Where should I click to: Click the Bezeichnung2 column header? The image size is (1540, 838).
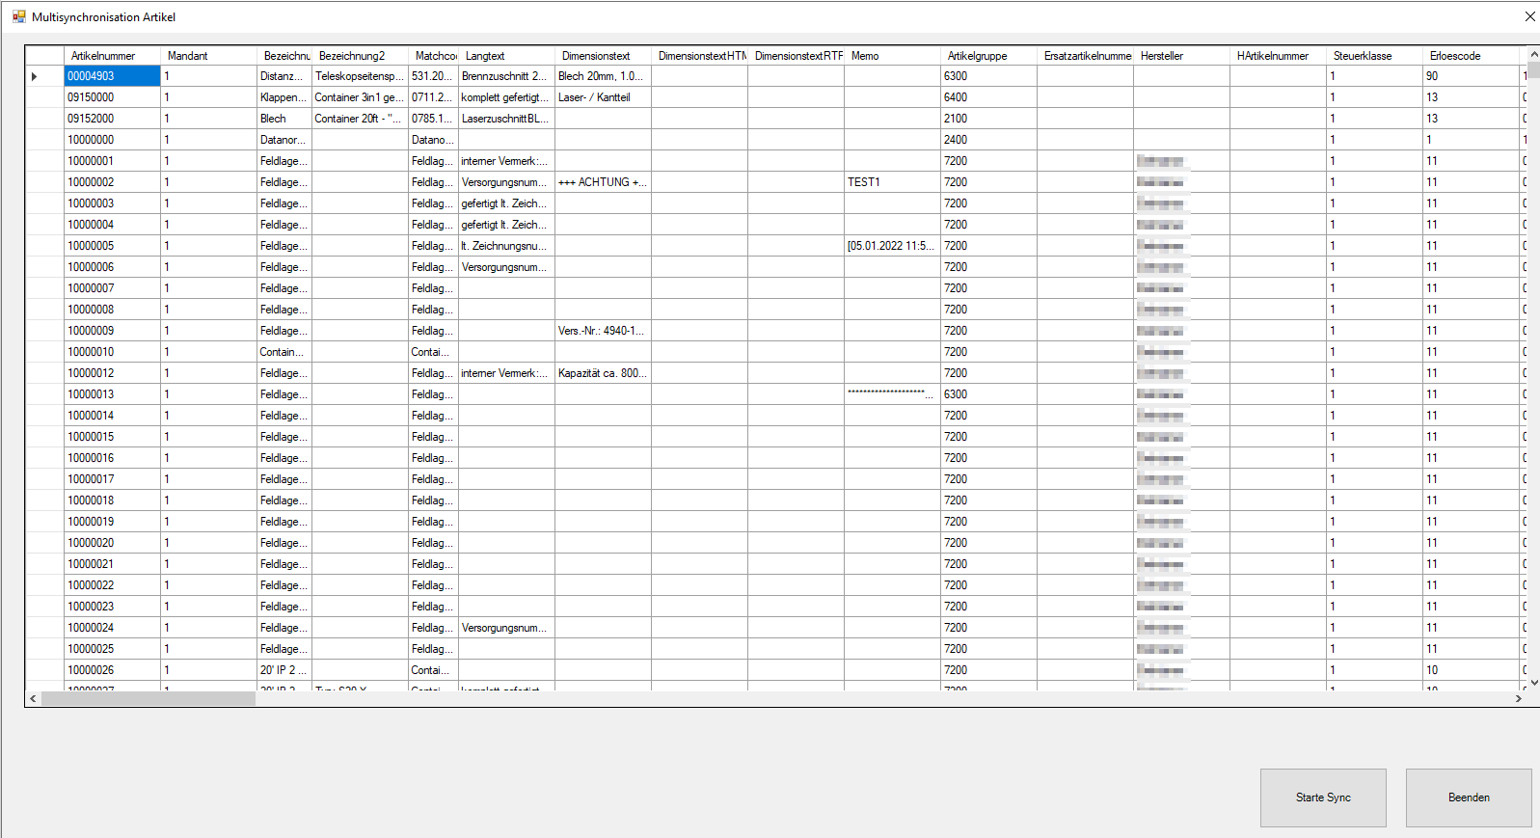(x=360, y=56)
